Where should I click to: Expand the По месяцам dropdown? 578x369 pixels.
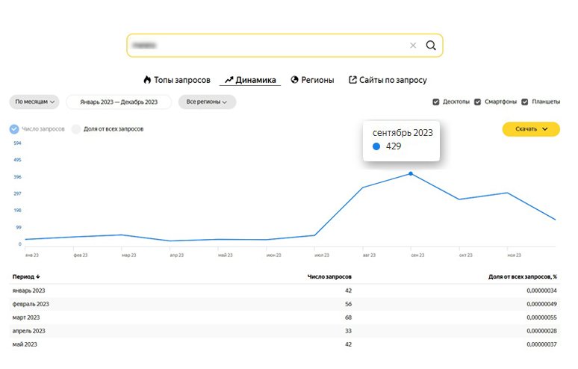click(x=35, y=102)
